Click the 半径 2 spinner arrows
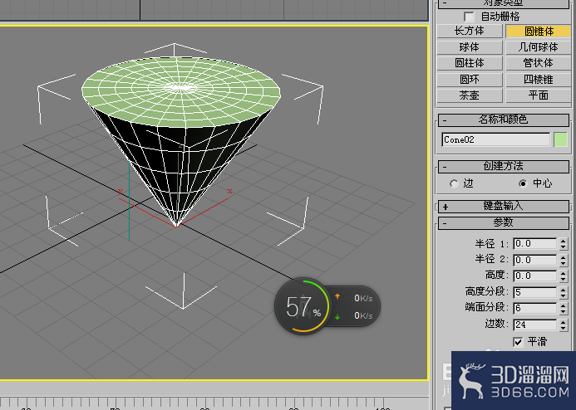576x410 pixels. (564, 260)
